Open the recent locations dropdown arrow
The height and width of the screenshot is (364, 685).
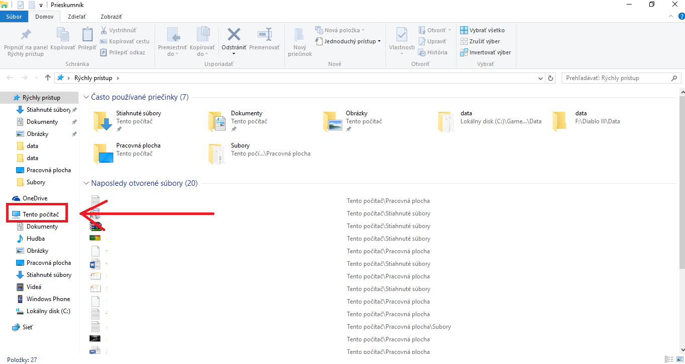click(36, 78)
